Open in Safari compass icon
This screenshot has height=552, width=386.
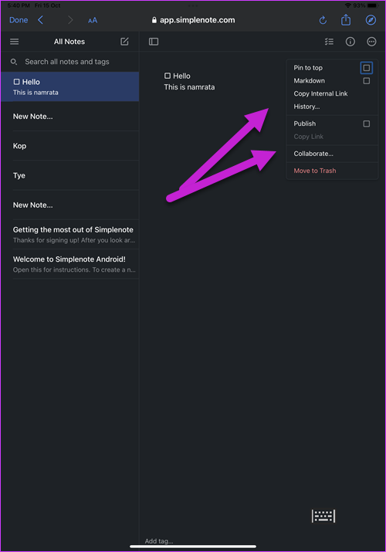[371, 20]
